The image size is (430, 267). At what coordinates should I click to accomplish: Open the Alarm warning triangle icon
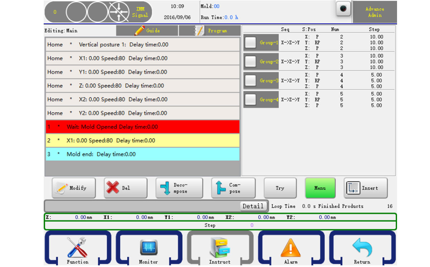coord(291,248)
